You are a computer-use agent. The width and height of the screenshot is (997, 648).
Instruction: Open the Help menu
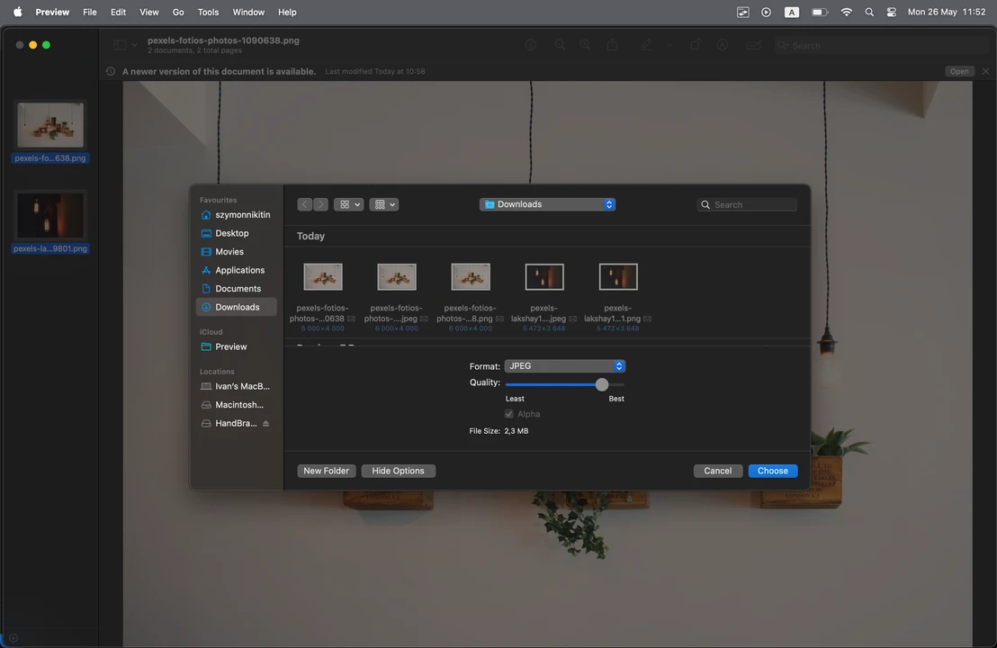click(287, 12)
